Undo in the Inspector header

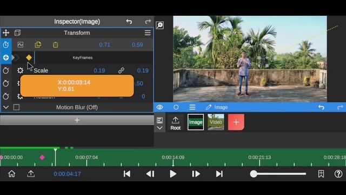click(129, 22)
